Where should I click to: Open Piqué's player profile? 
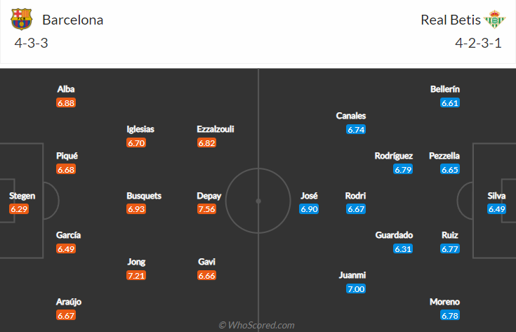(x=67, y=156)
